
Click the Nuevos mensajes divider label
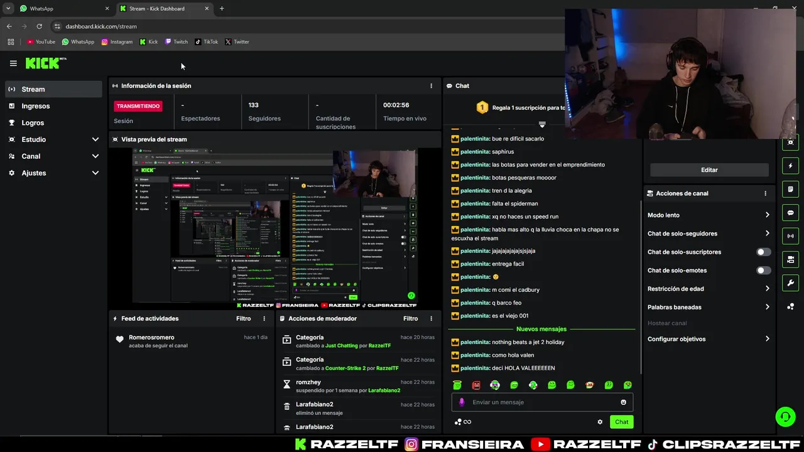click(x=541, y=329)
